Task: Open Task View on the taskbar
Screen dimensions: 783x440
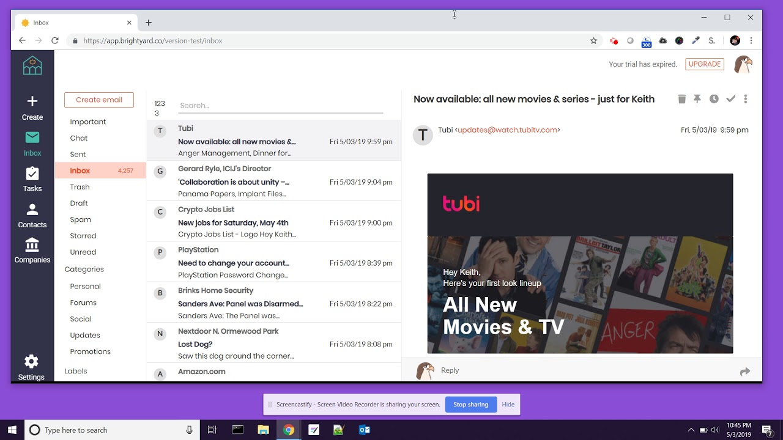Action: tap(212, 430)
